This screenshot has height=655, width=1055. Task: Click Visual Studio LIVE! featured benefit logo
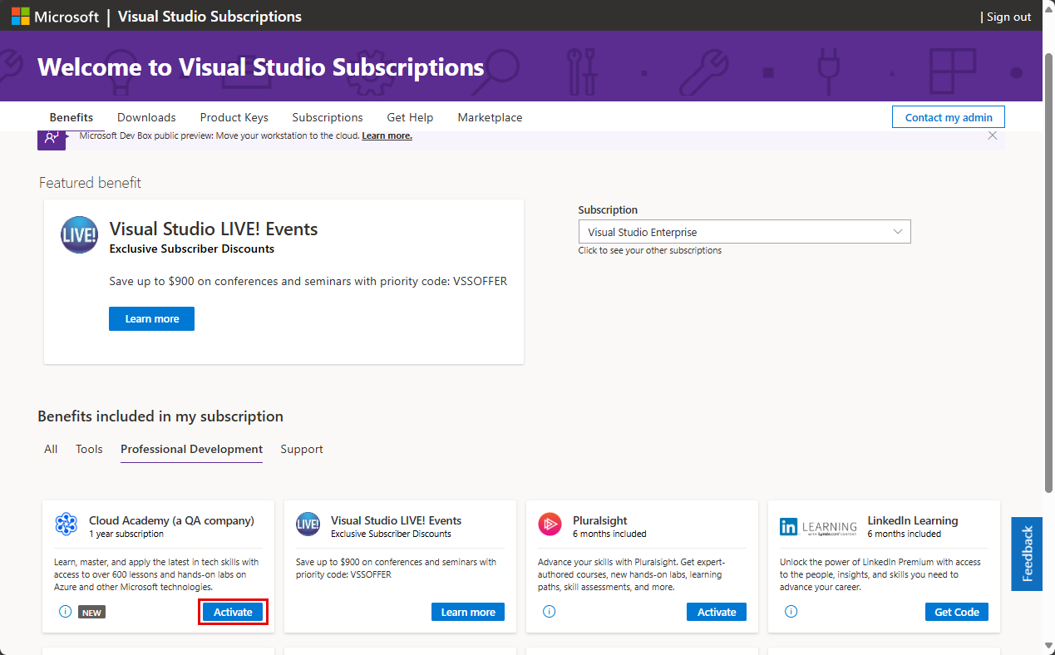79,234
